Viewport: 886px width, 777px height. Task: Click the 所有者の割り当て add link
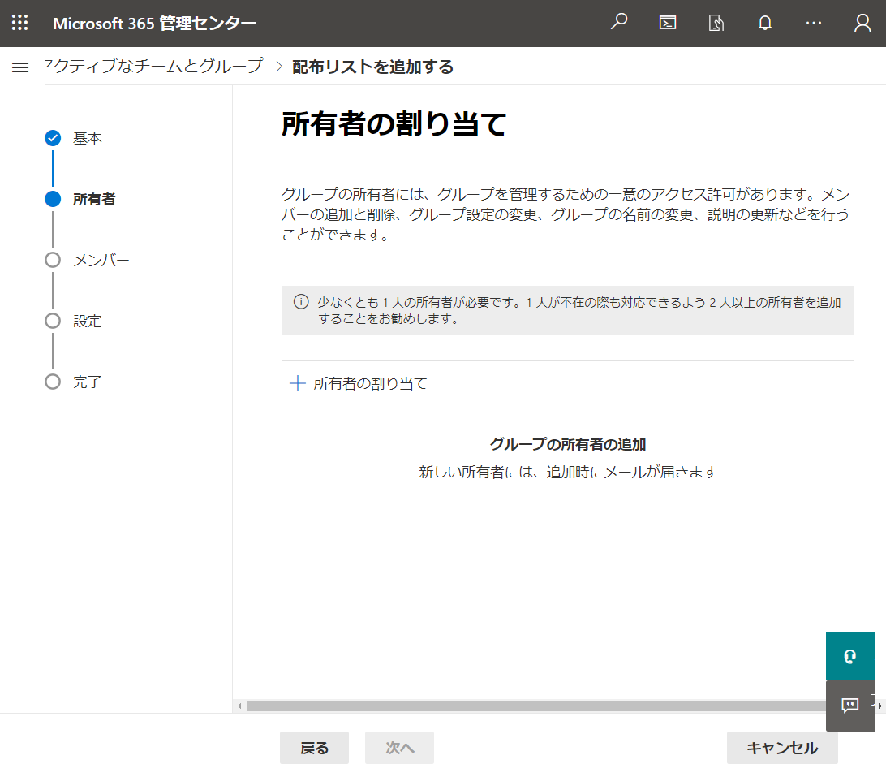(359, 383)
